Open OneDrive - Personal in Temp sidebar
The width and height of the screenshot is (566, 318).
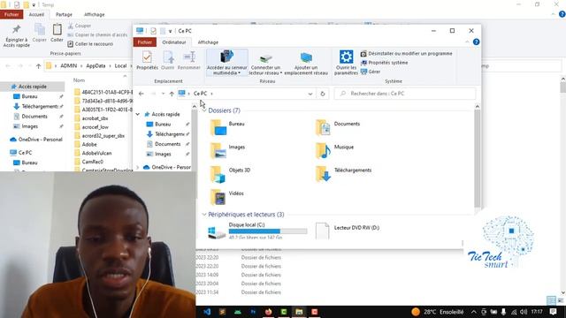36,140
